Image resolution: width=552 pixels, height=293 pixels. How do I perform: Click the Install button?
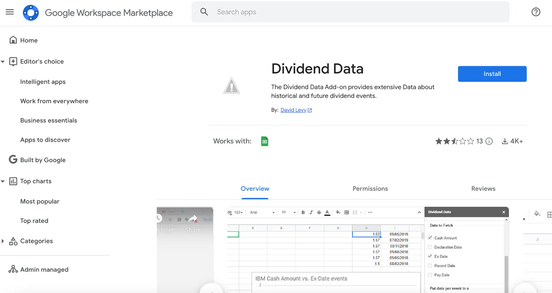pyautogui.click(x=492, y=74)
